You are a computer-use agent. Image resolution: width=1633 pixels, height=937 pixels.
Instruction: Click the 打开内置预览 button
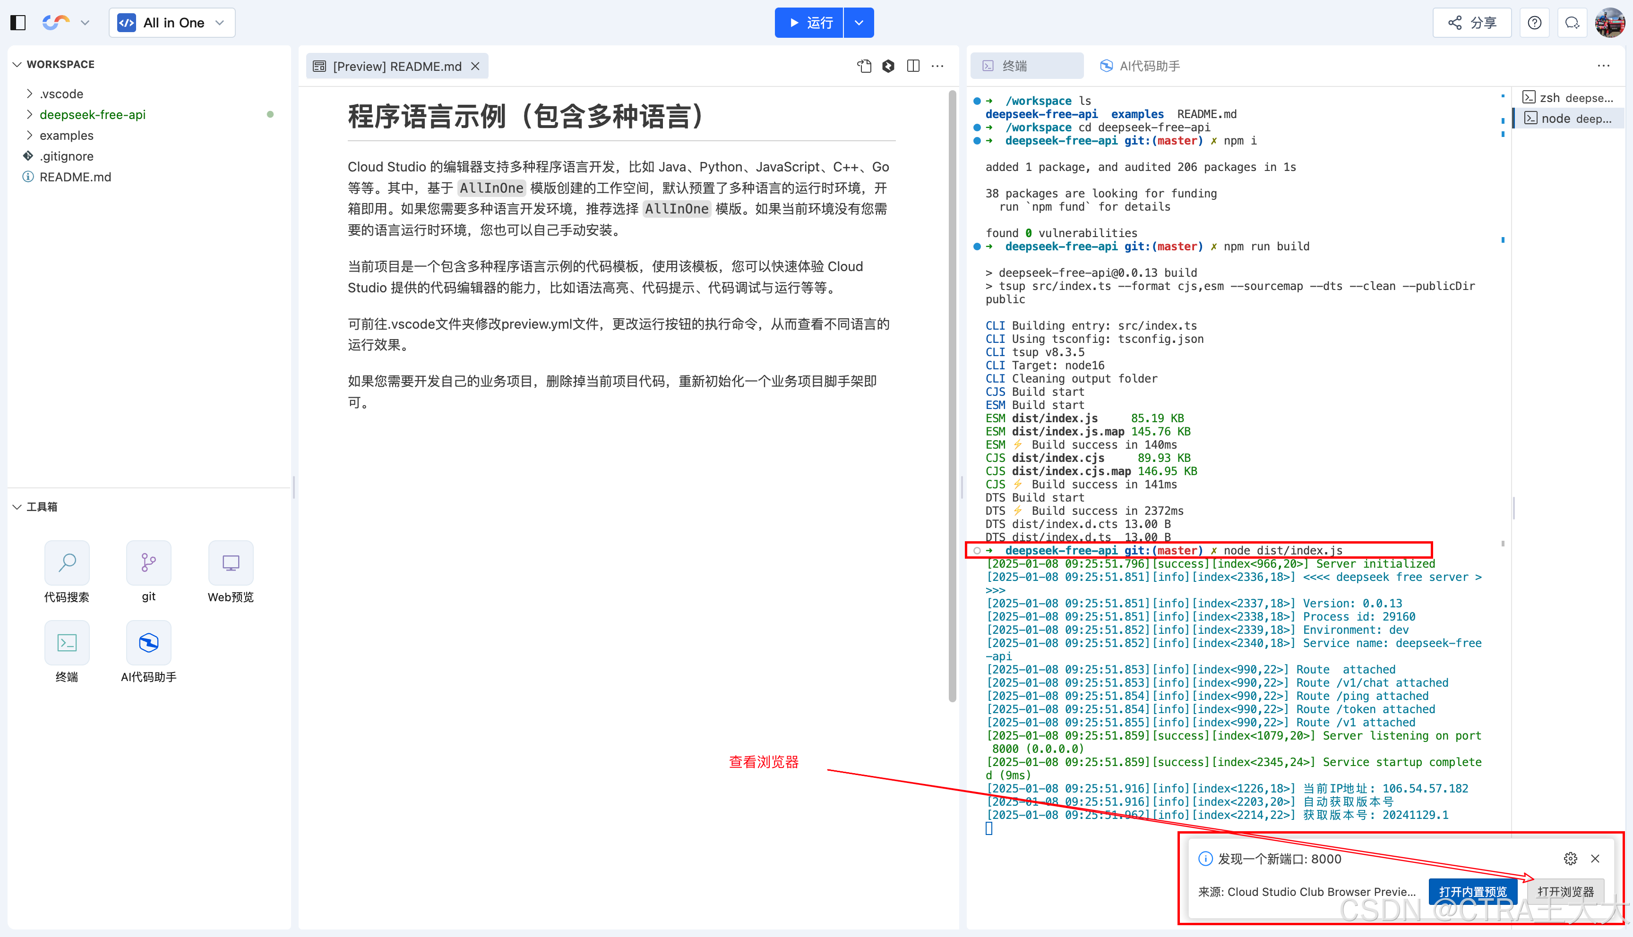point(1473,891)
